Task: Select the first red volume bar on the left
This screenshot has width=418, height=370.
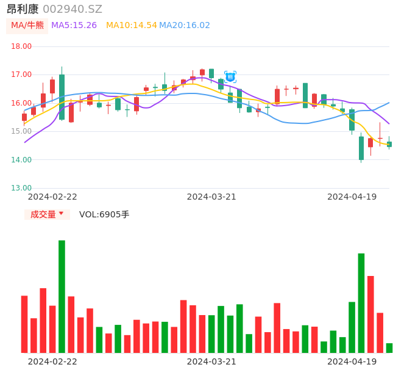Action: (x=24, y=324)
